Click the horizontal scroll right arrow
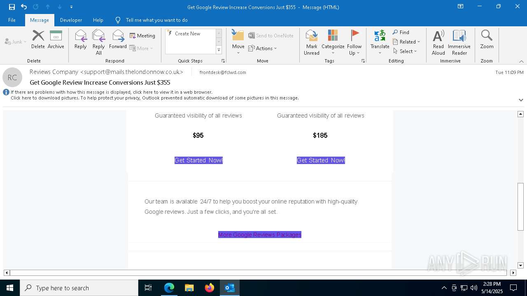 point(513,273)
